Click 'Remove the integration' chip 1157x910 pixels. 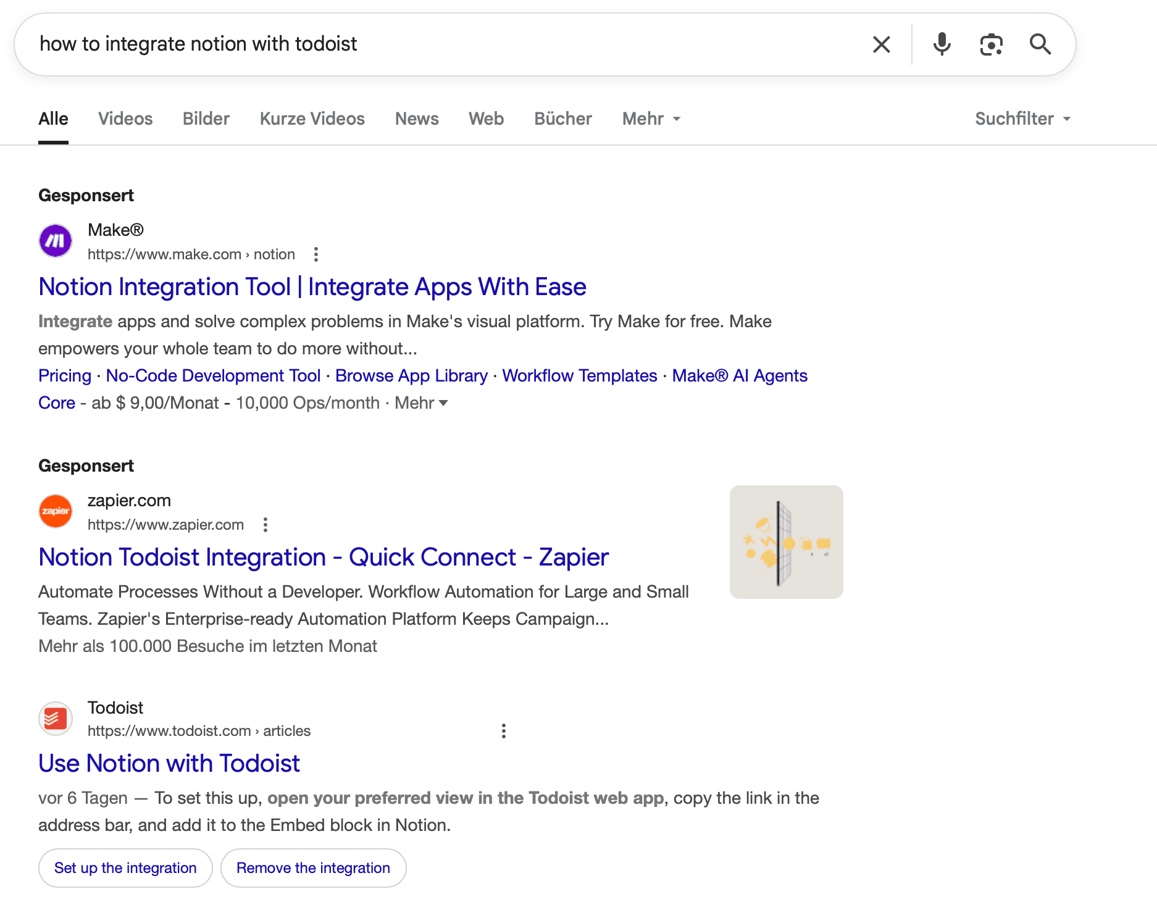pyautogui.click(x=313, y=868)
